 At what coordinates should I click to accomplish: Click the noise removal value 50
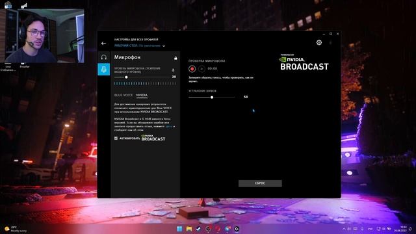click(x=246, y=97)
